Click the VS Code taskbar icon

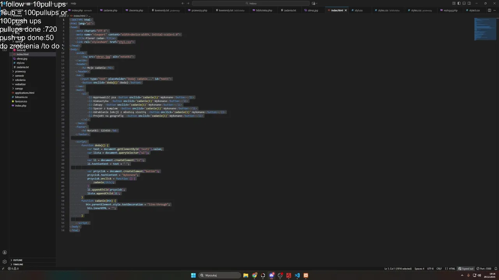297,275
